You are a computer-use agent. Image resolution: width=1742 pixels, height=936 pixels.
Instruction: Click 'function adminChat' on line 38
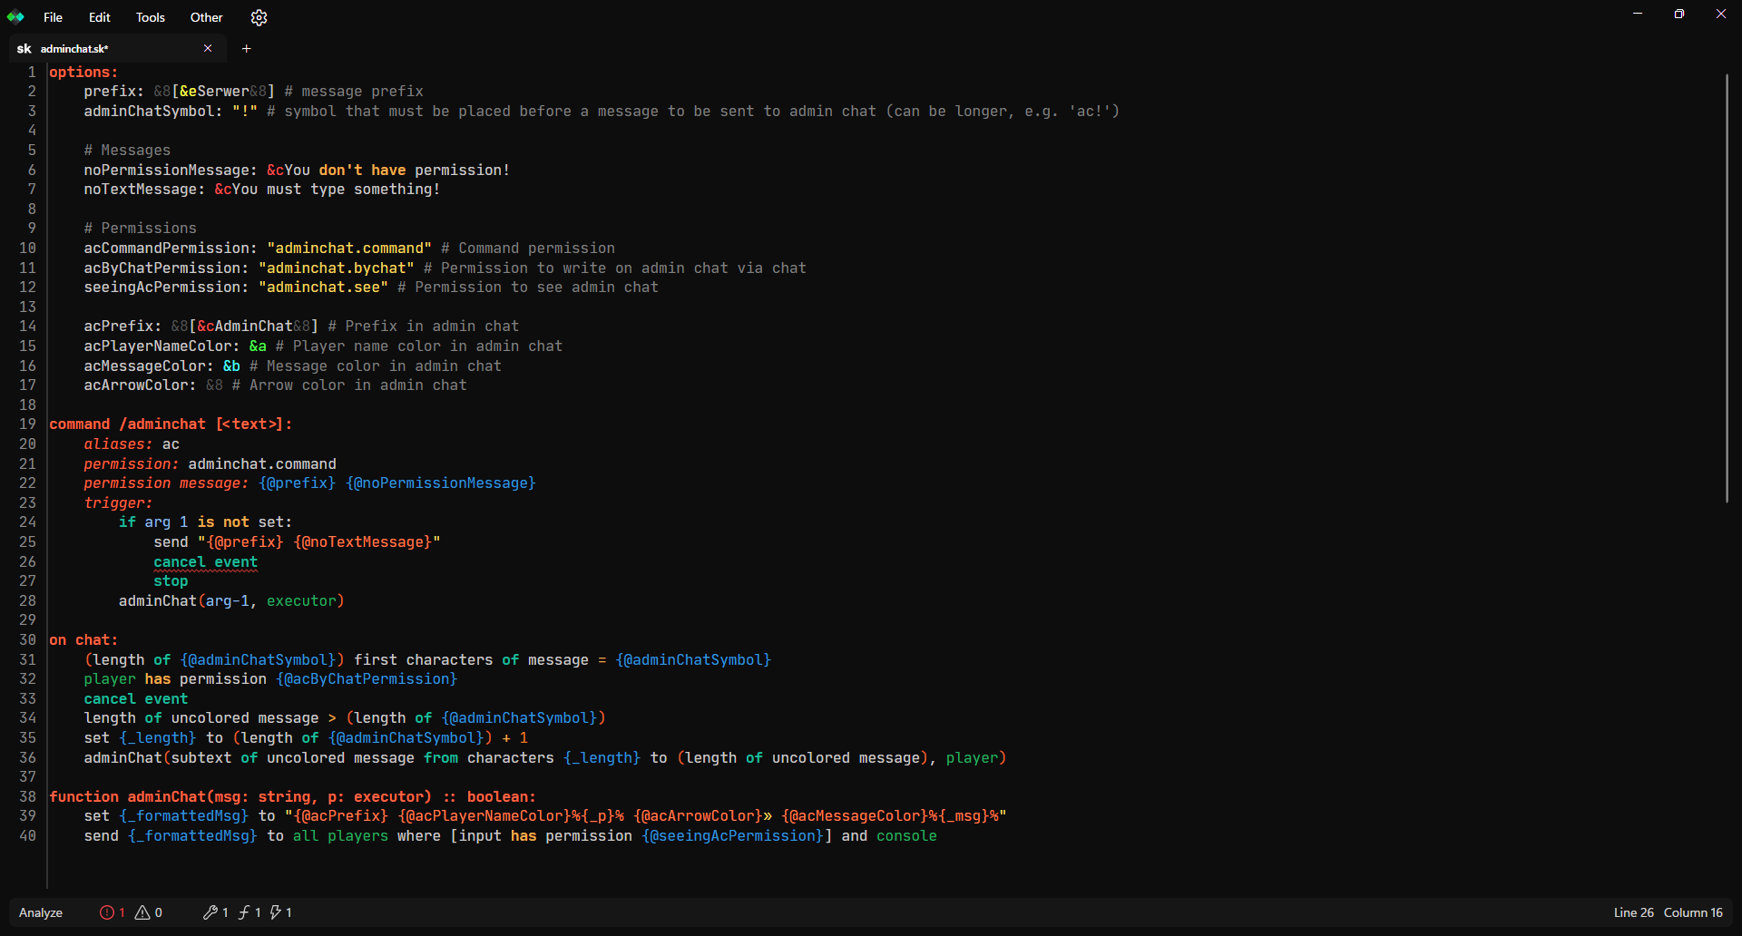(128, 797)
